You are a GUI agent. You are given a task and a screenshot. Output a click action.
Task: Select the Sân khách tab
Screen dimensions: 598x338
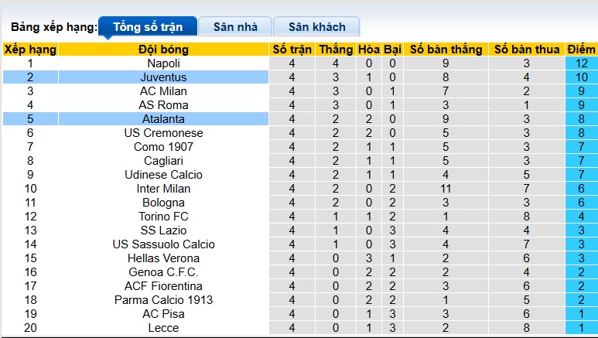click(316, 27)
